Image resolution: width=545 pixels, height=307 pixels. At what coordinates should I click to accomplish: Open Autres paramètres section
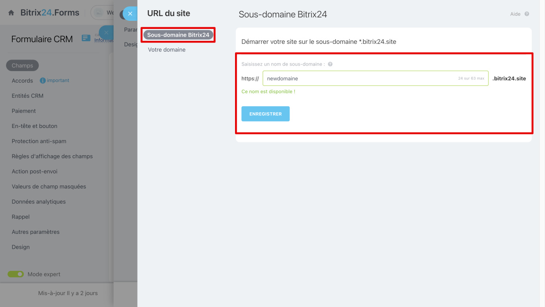pyautogui.click(x=36, y=232)
